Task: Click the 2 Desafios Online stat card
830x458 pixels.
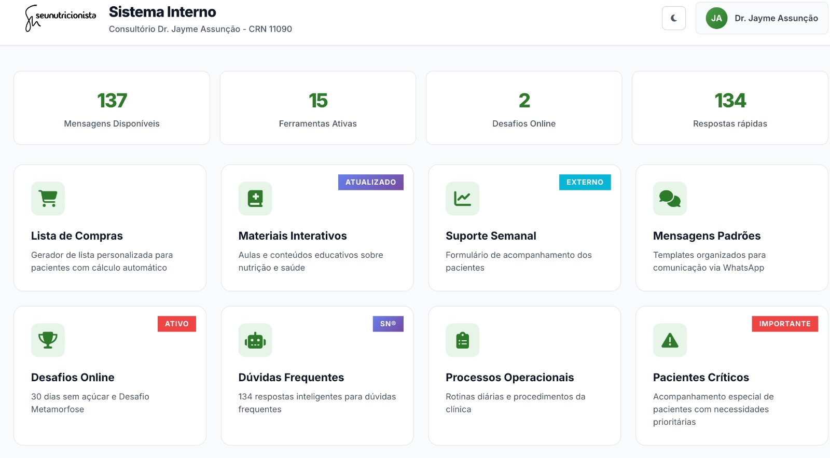Action: (x=524, y=108)
